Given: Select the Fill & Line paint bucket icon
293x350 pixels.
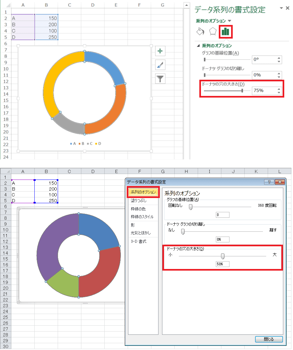Looking at the screenshot, I should click(x=200, y=31).
